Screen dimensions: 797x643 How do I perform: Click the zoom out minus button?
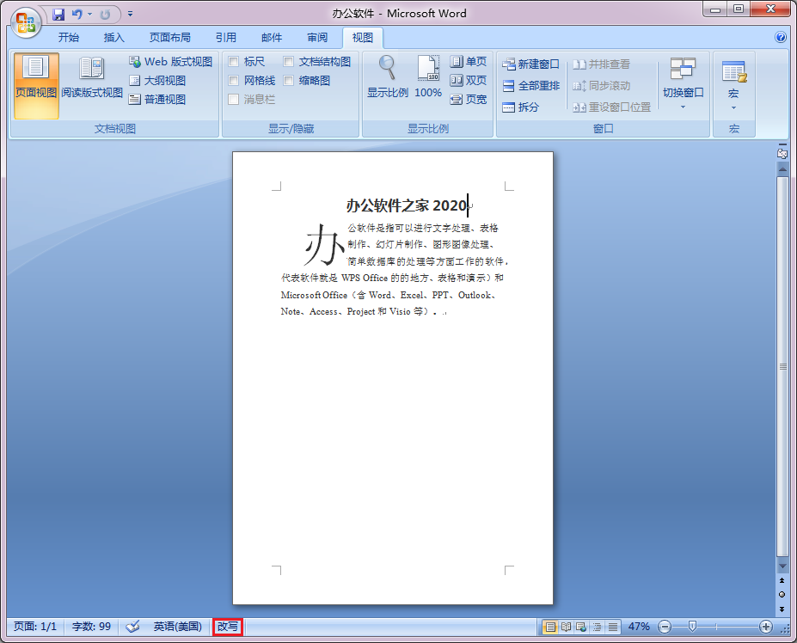coord(665,627)
